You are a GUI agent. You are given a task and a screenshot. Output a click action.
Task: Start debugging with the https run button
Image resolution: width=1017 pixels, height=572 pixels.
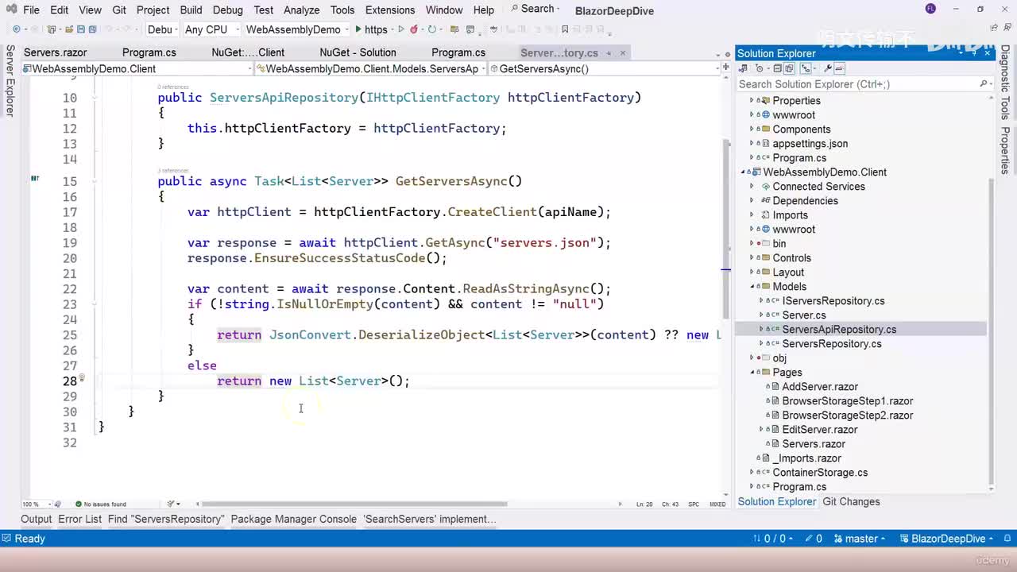370,29
